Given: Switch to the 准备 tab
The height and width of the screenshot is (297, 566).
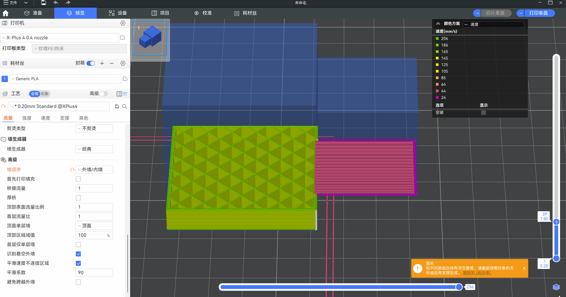Looking at the screenshot, I should [x=33, y=13].
